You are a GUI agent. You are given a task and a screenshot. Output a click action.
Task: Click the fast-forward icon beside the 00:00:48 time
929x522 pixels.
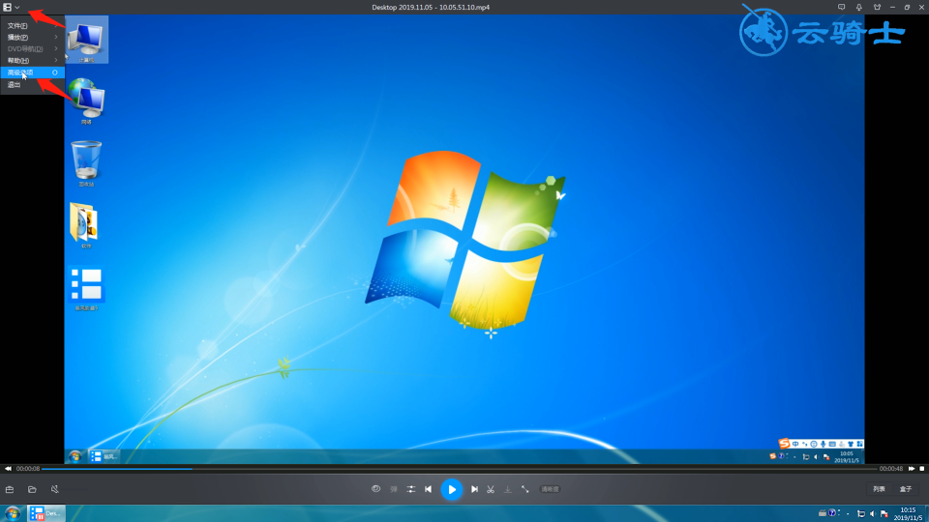click(x=912, y=468)
